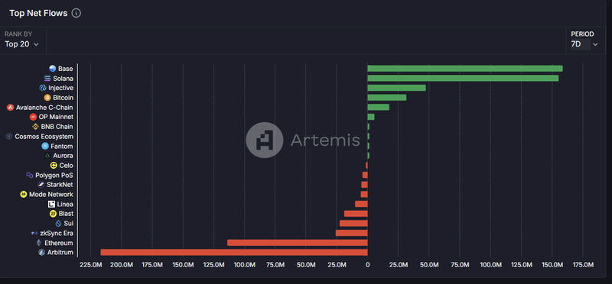Viewport: 612px width, 284px height.
Task: Click the Injective chain label
Action: 60,88
